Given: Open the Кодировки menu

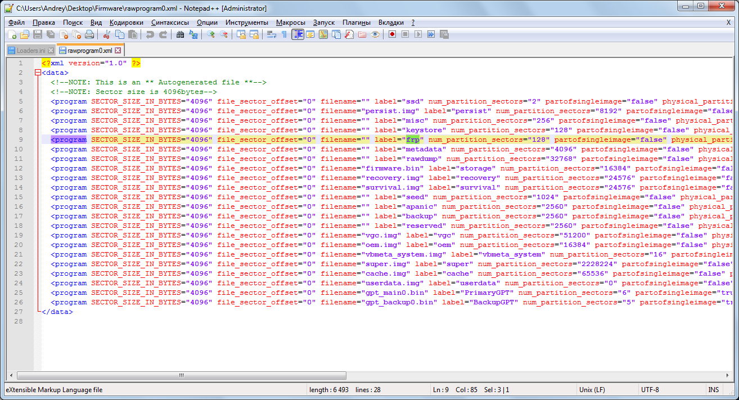Looking at the screenshot, I should 127,23.
